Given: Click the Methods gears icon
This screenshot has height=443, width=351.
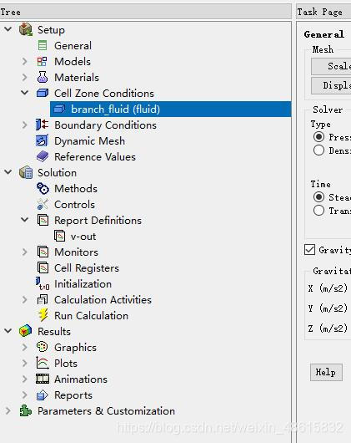Looking at the screenshot, I should 43,188.
